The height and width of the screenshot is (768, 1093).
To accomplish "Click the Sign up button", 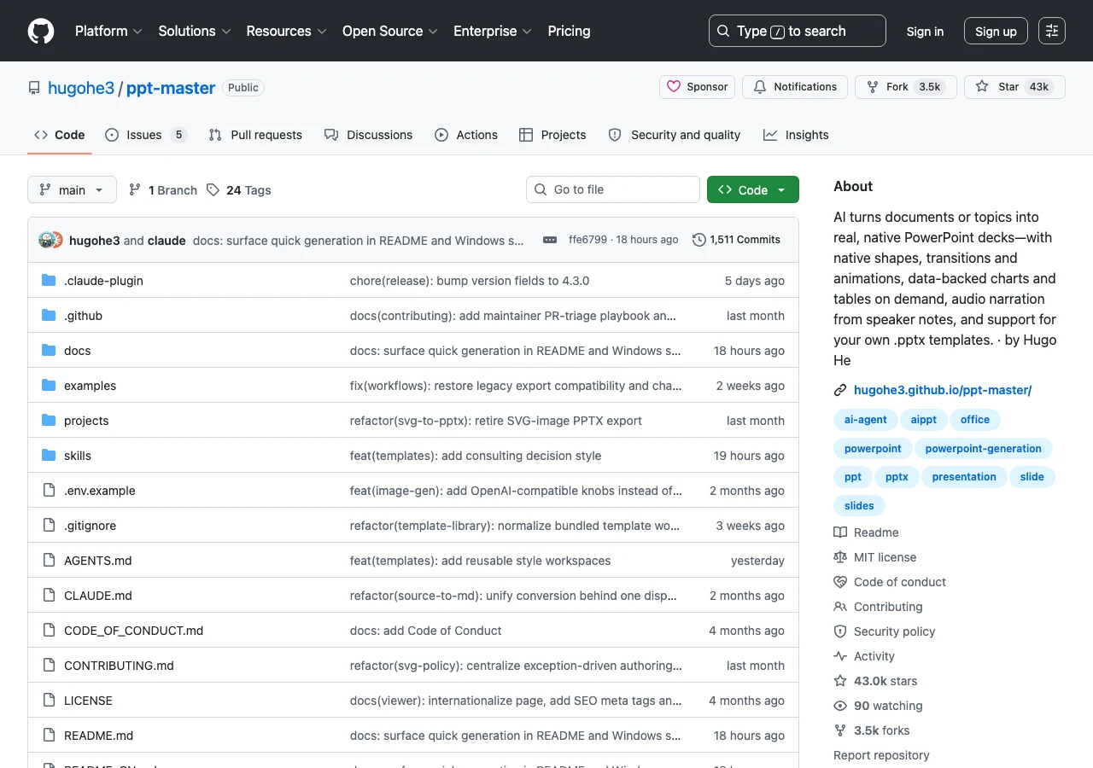I will pos(996,31).
